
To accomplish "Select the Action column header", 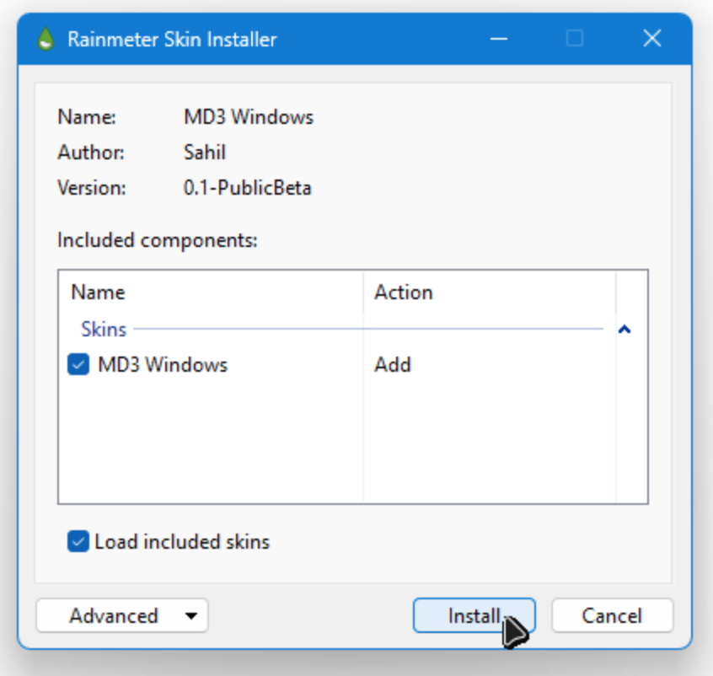I will (x=405, y=292).
